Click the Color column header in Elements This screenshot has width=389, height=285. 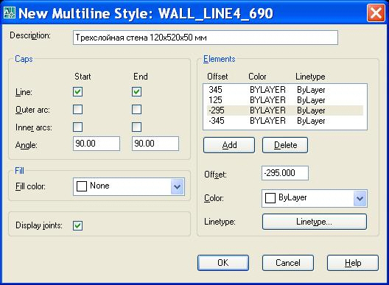point(257,77)
